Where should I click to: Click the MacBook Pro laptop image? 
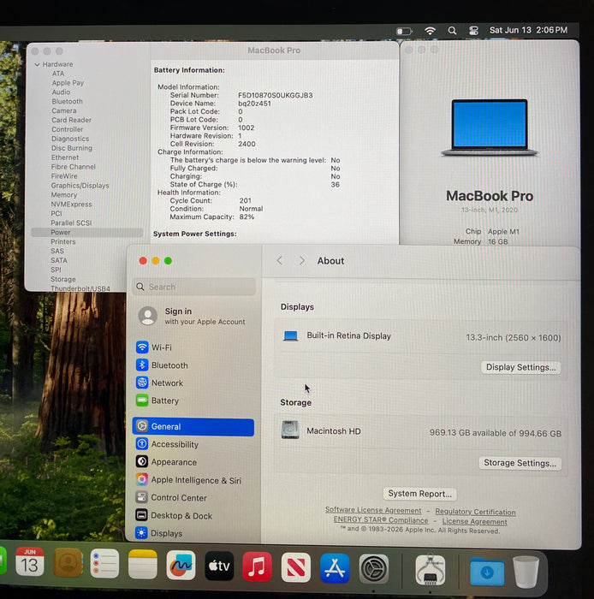point(490,128)
